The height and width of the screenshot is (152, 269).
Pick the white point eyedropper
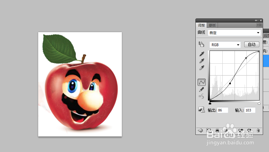pyautogui.click(x=202, y=68)
